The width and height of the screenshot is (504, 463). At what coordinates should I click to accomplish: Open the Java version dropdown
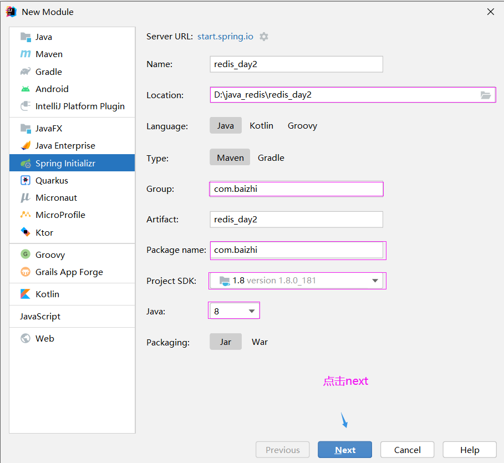(233, 311)
